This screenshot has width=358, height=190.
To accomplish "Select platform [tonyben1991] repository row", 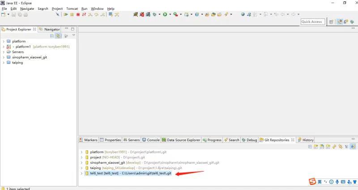I will point(126,152).
